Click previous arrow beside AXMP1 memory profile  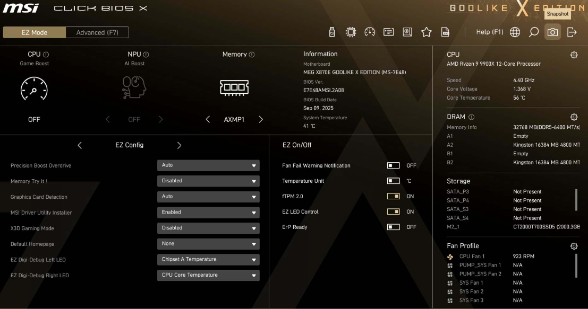pyautogui.click(x=208, y=119)
